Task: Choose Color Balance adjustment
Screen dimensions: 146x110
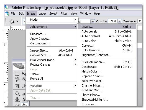Action: 107,50
